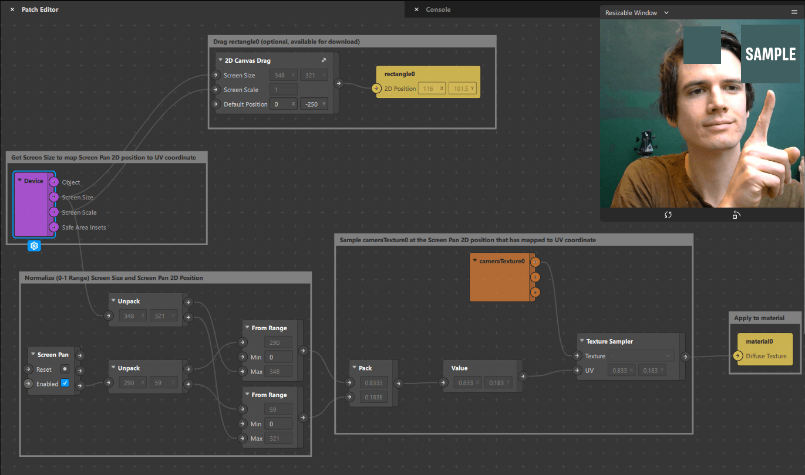
Task: Open the Texture Sampler Texture dropdown
Action: pos(641,356)
